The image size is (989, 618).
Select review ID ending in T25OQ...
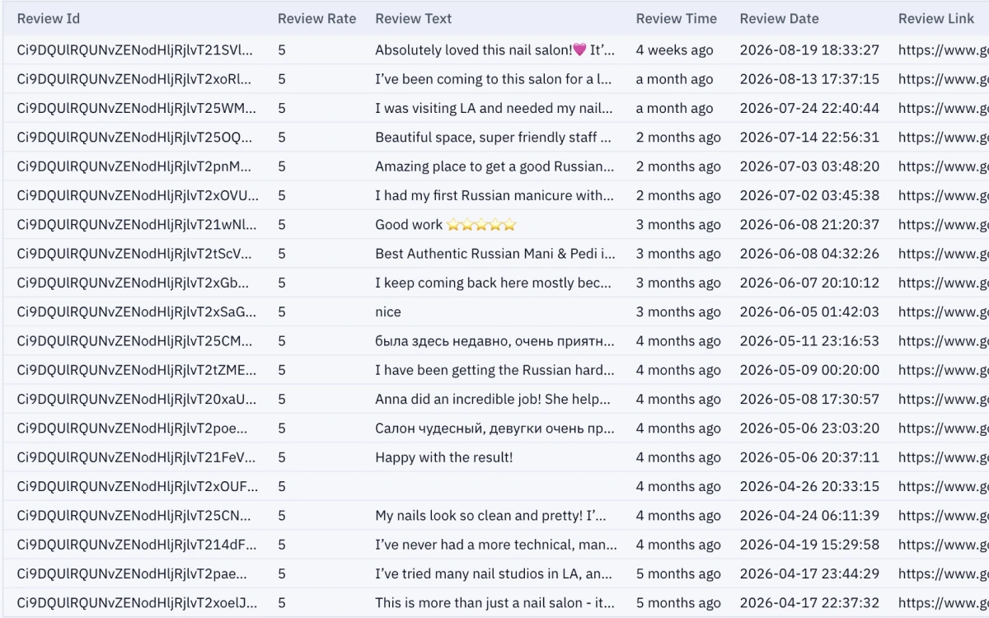[135, 138]
